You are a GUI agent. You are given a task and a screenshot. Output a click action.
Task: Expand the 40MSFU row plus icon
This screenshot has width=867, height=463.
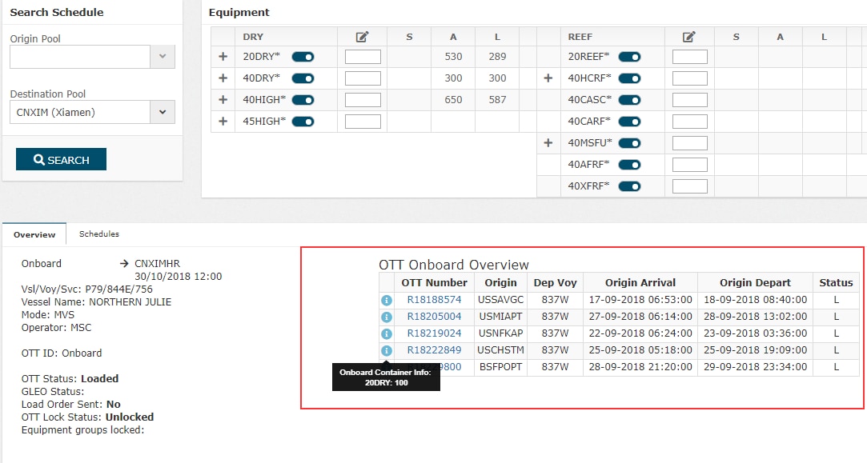pos(548,143)
